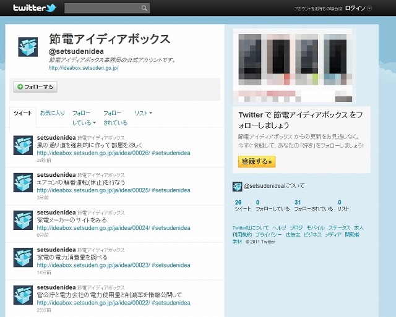This screenshot has height=317, width=396.
Task: Click setsudenidea username on the 00024 tweet
Action: (56, 213)
